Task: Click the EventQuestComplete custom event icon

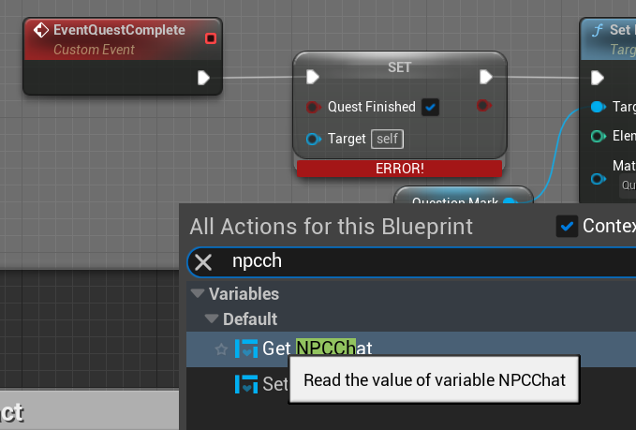Action: click(x=41, y=30)
